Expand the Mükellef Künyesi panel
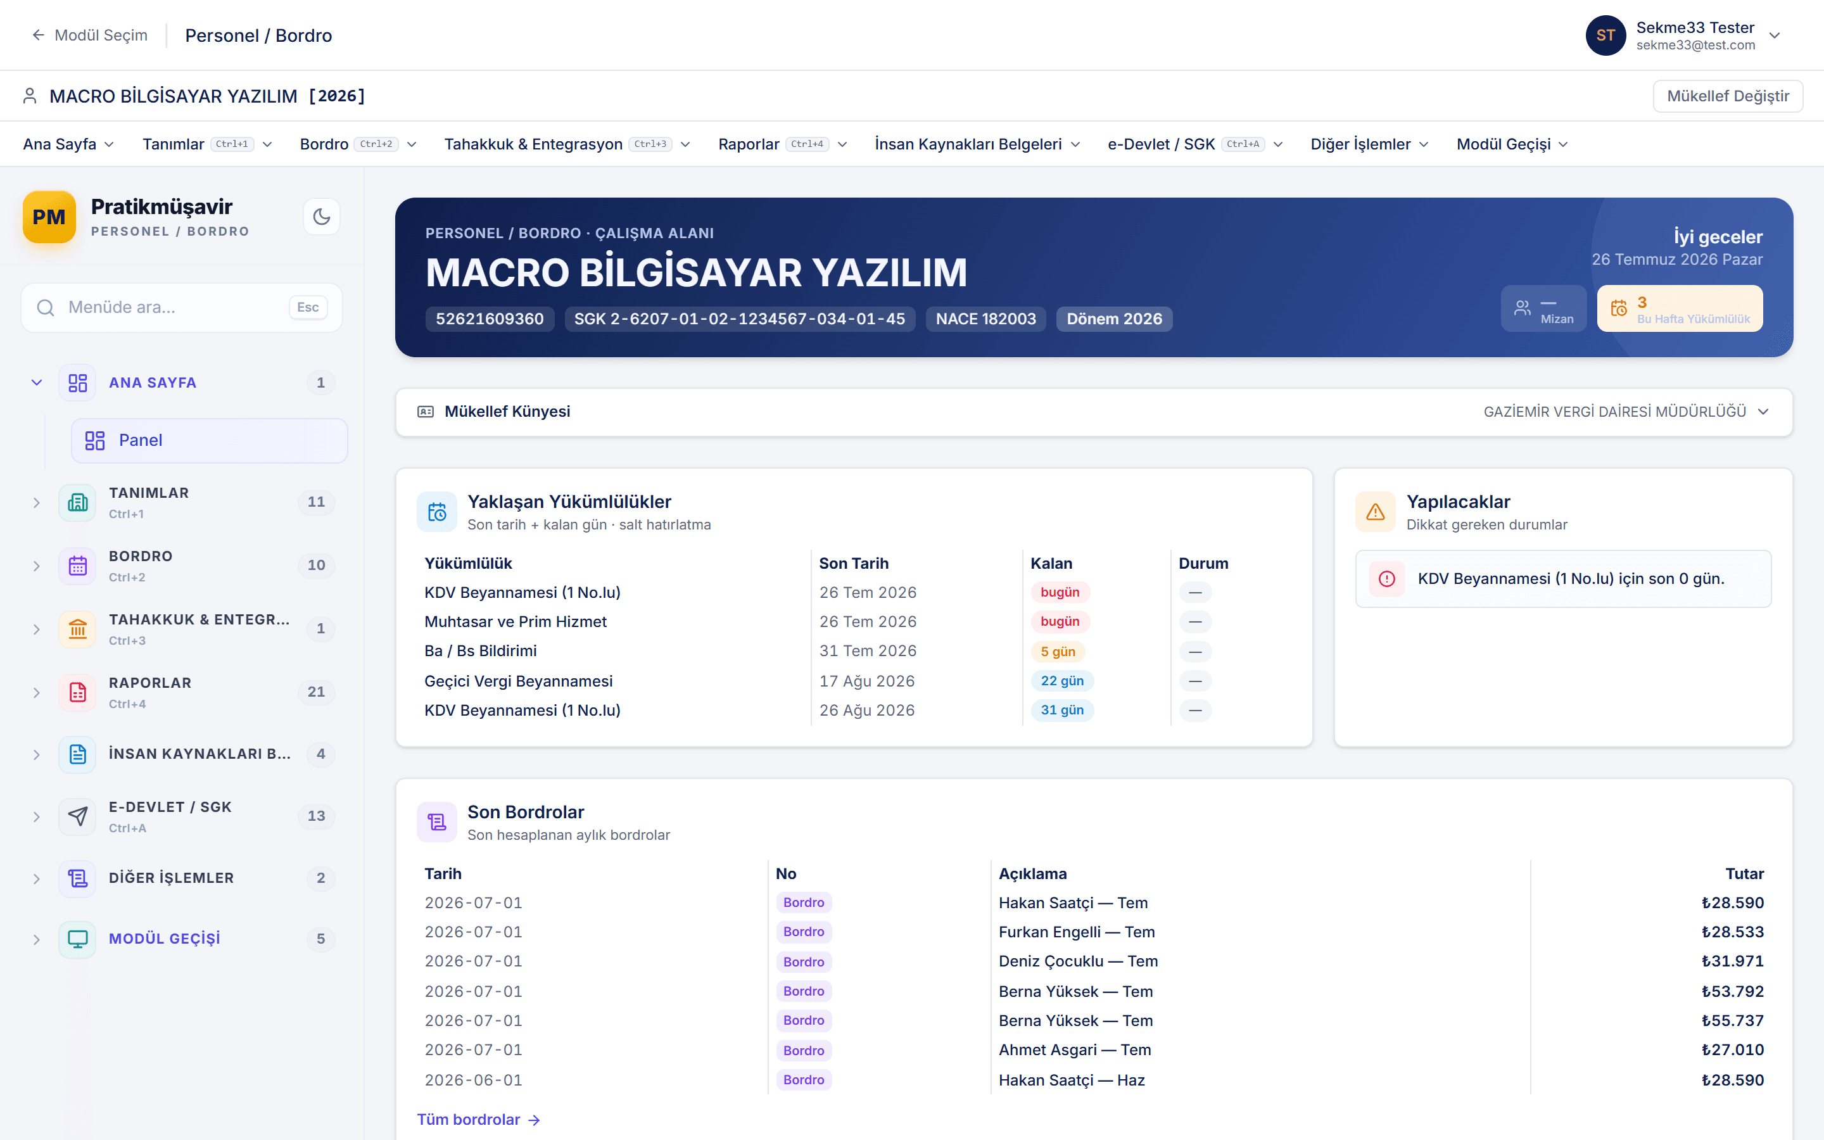1824x1140 pixels. coord(1094,412)
